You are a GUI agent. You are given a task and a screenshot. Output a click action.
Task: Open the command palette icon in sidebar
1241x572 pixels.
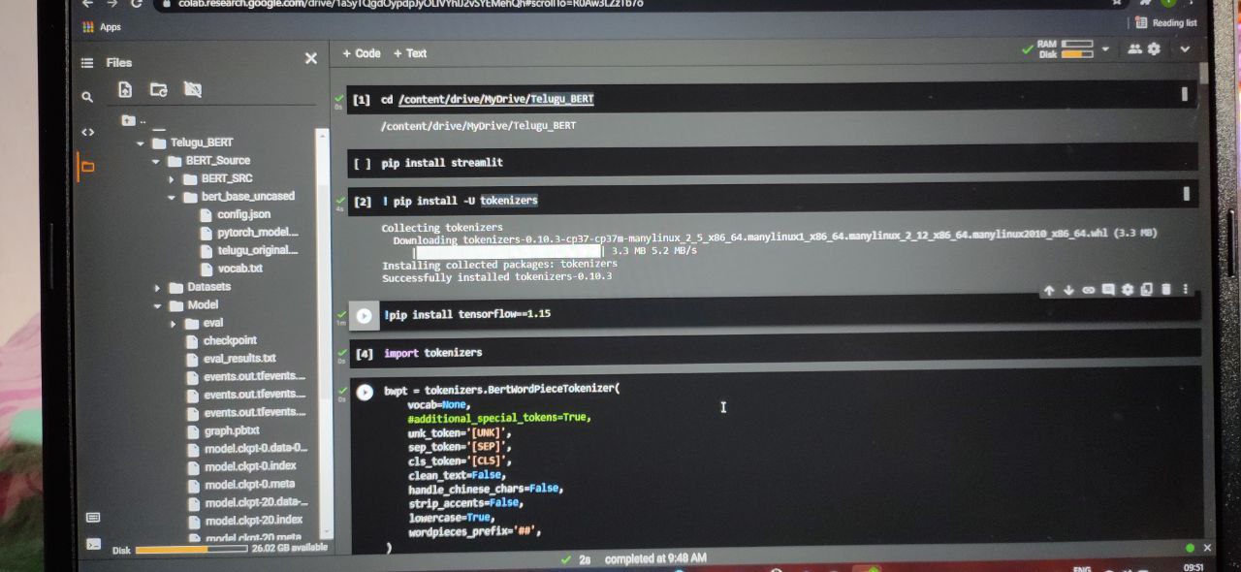(x=93, y=518)
